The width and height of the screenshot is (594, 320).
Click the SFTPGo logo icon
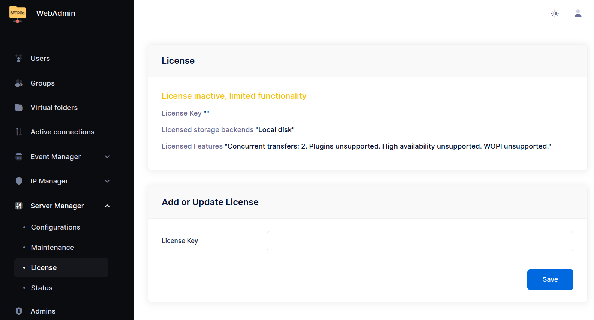point(18,14)
